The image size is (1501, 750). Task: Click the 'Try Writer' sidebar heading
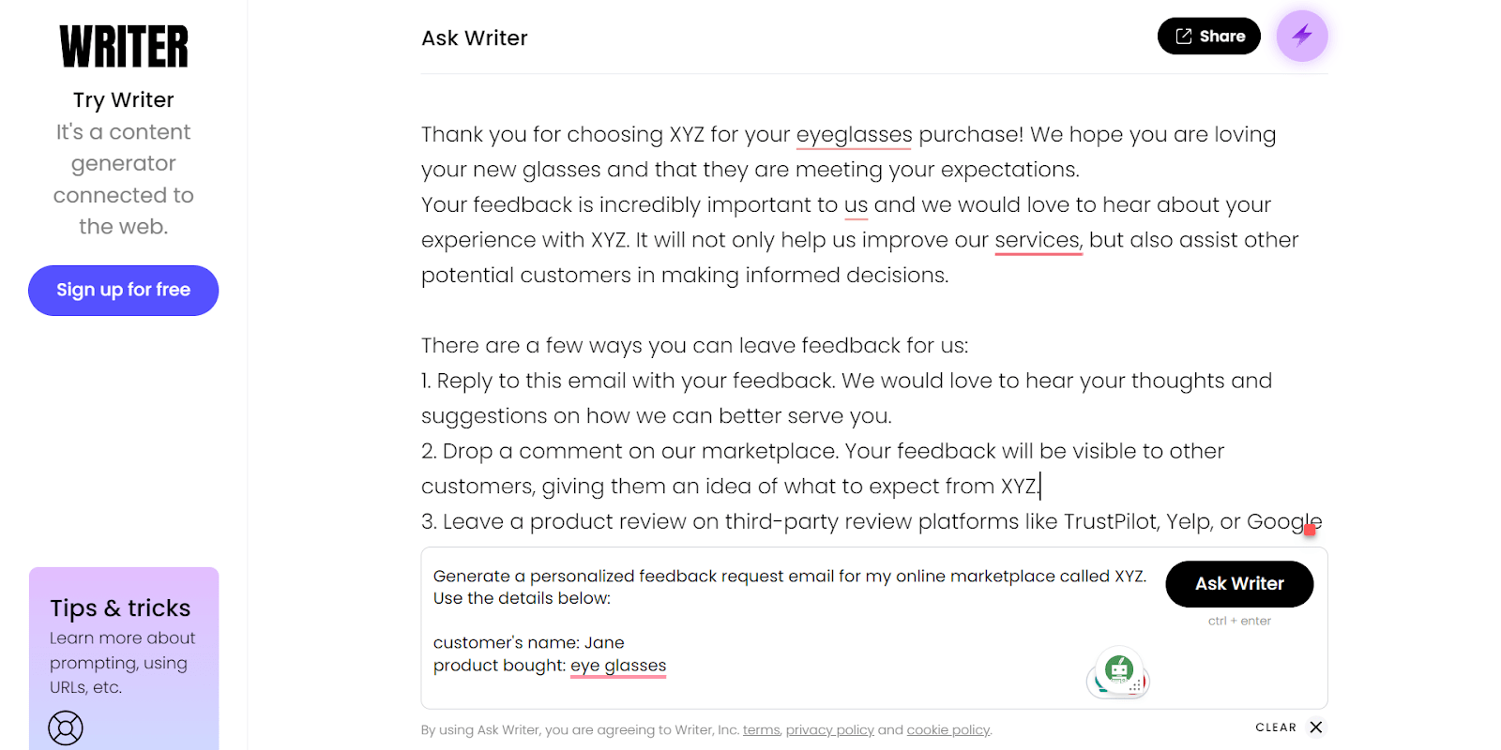pos(124,100)
